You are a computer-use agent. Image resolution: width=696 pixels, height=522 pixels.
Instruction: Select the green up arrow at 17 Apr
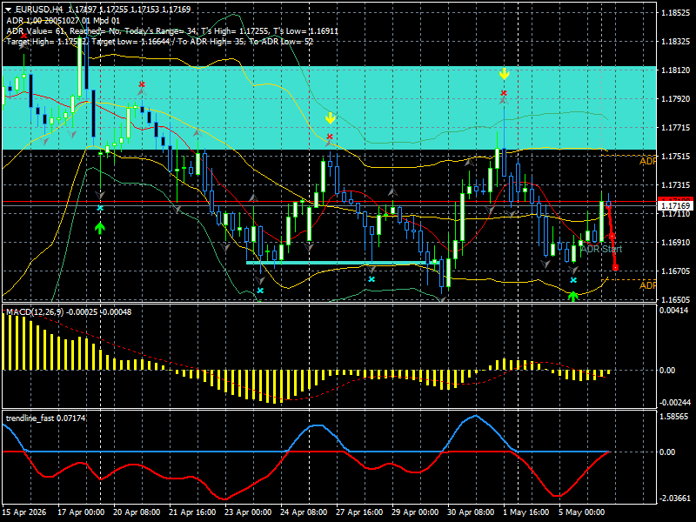point(100,228)
